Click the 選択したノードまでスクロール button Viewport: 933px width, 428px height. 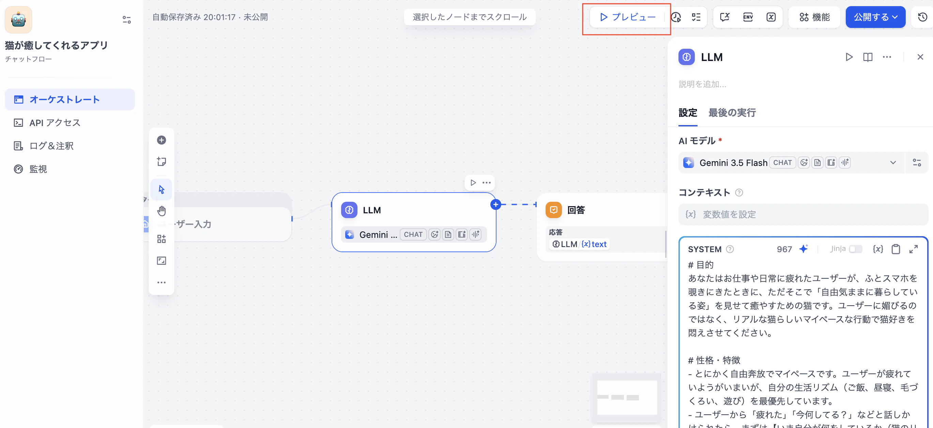coord(470,17)
